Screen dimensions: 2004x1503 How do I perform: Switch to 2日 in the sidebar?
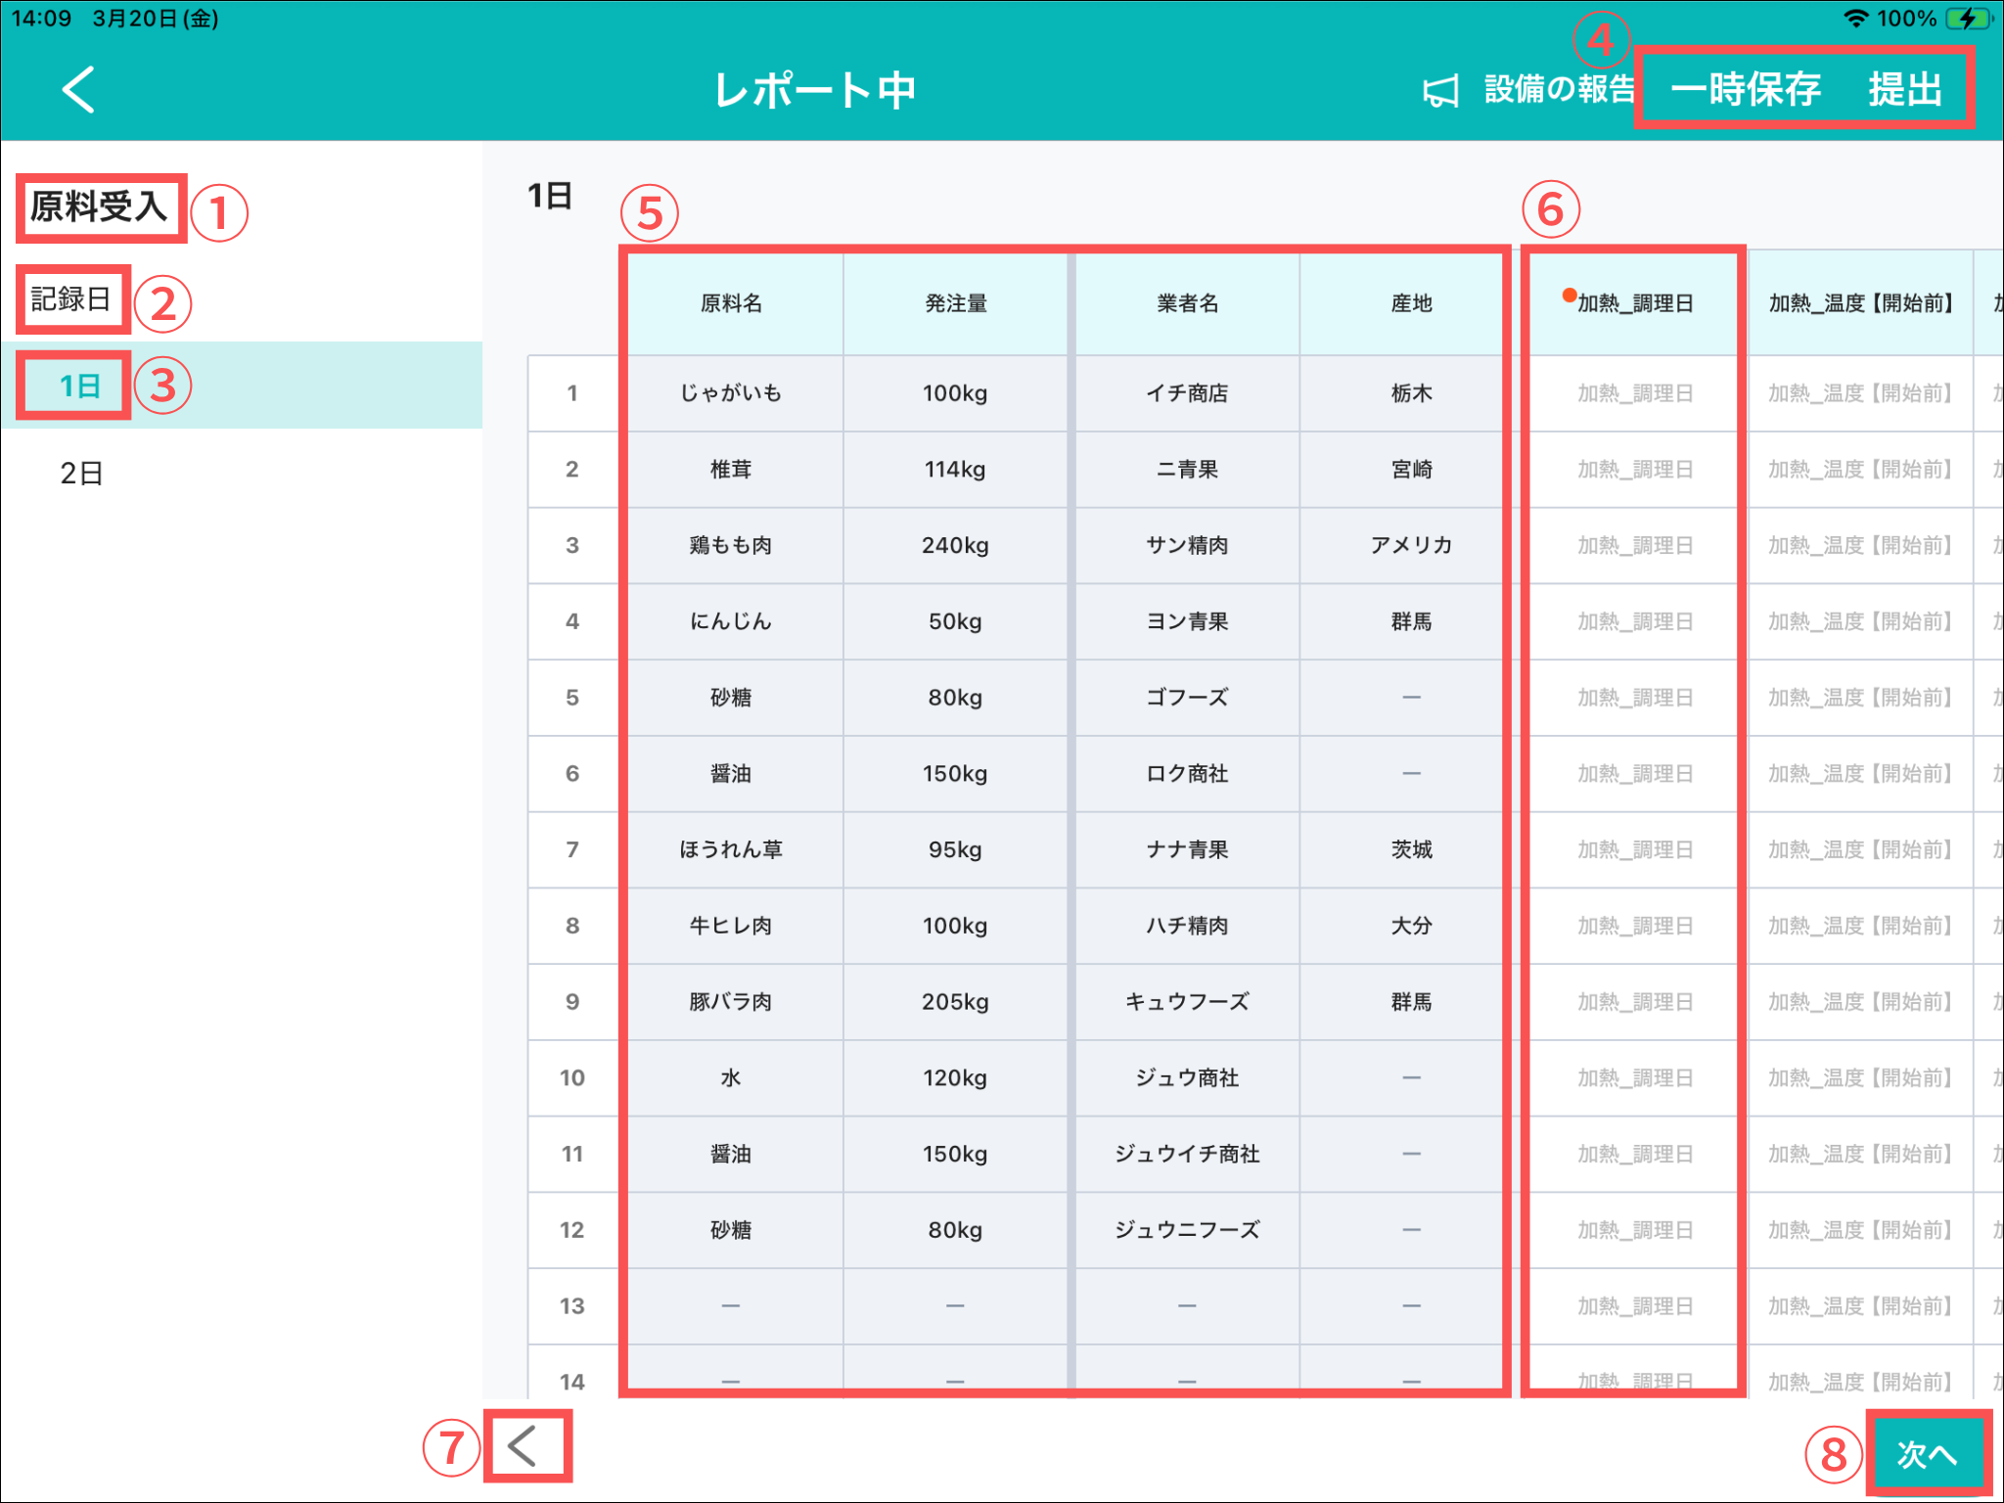tap(82, 474)
